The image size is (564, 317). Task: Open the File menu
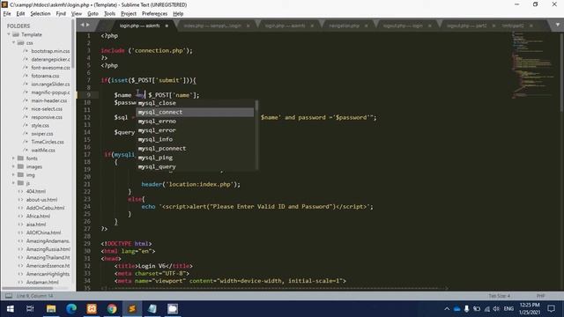coord(7,14)
